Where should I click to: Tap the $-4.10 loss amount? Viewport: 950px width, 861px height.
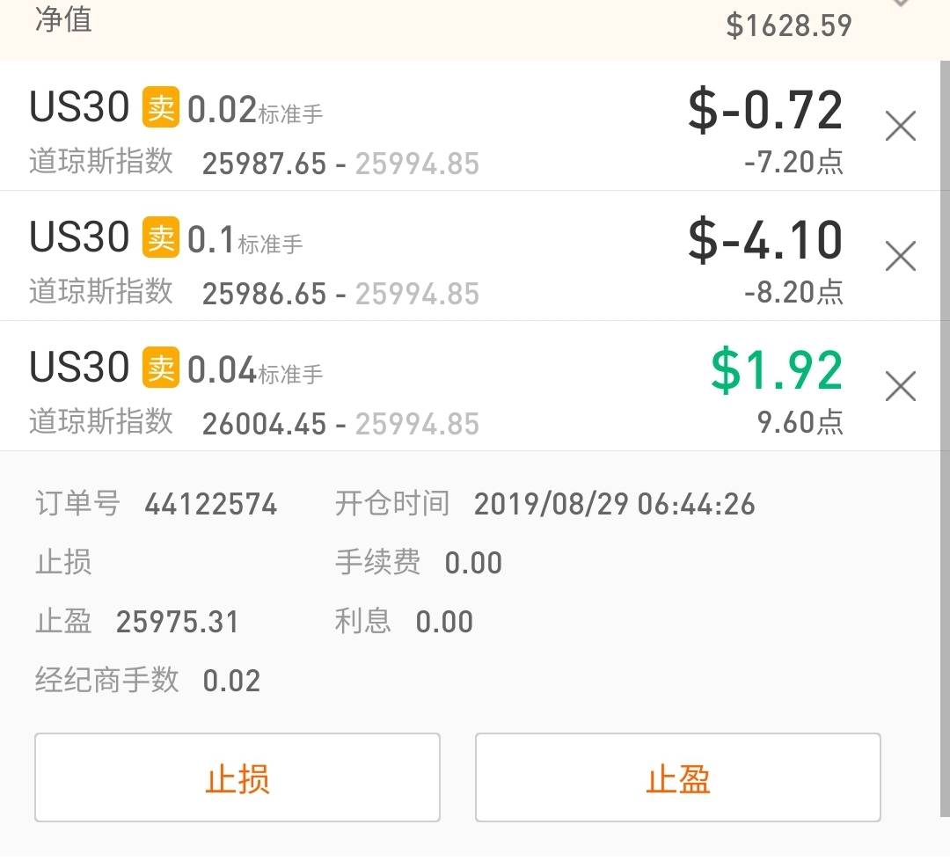click(x=764, y=240)
